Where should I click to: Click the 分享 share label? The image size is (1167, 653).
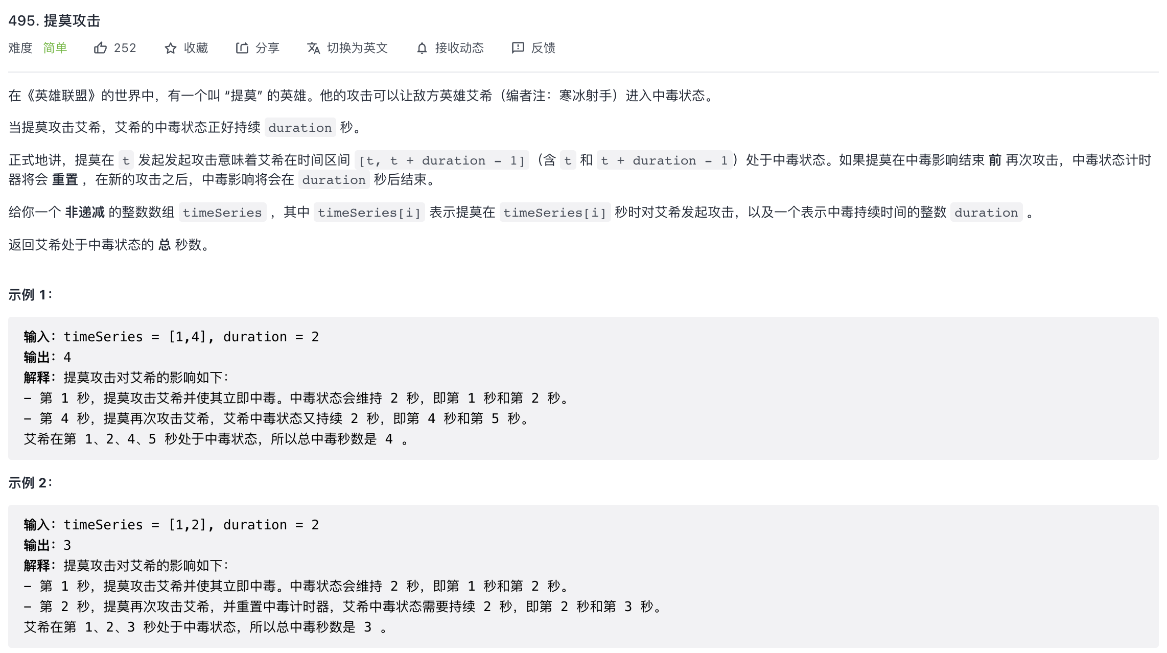267,48
